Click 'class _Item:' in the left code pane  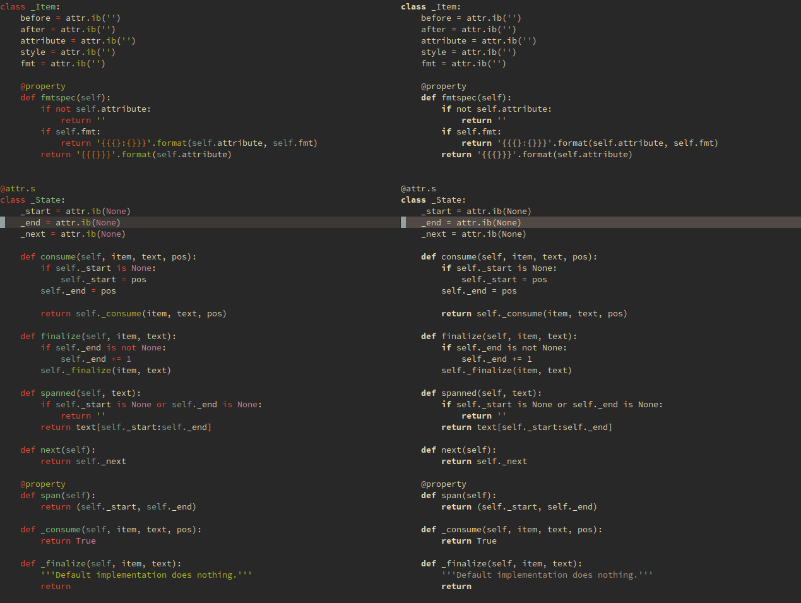click(30, 7)
